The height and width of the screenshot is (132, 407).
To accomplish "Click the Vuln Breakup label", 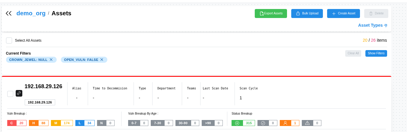I will 17,113.
